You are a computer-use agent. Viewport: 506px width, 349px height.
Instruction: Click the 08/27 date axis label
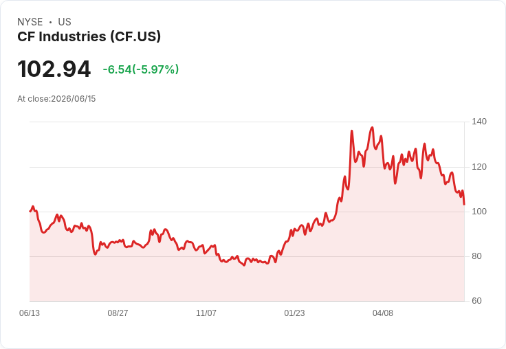(x=118, y=313)
